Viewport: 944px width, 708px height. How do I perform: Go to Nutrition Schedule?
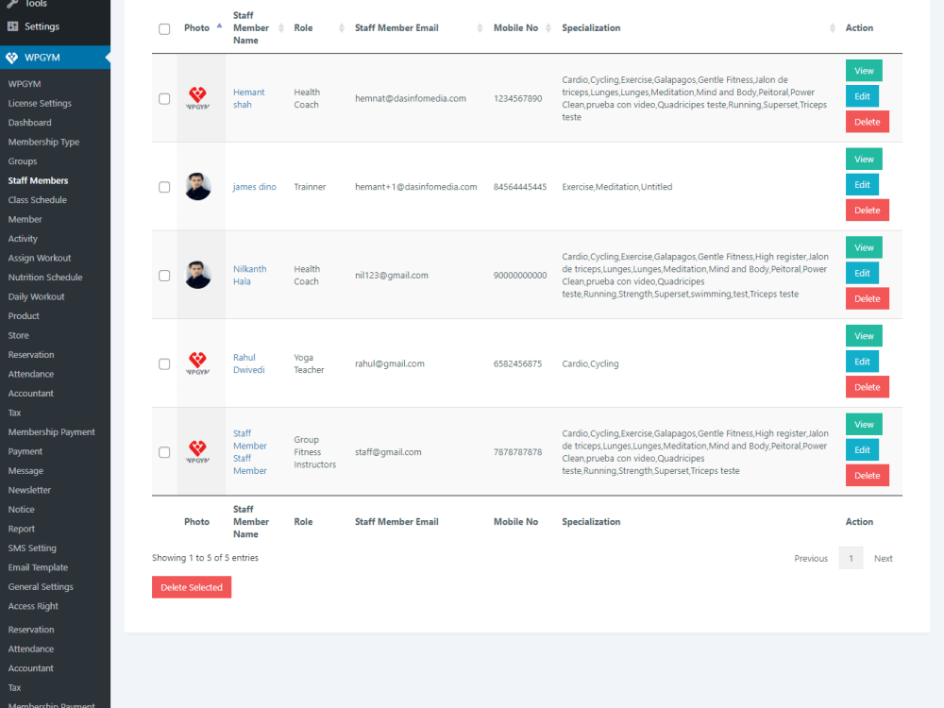tap(45, 277)
